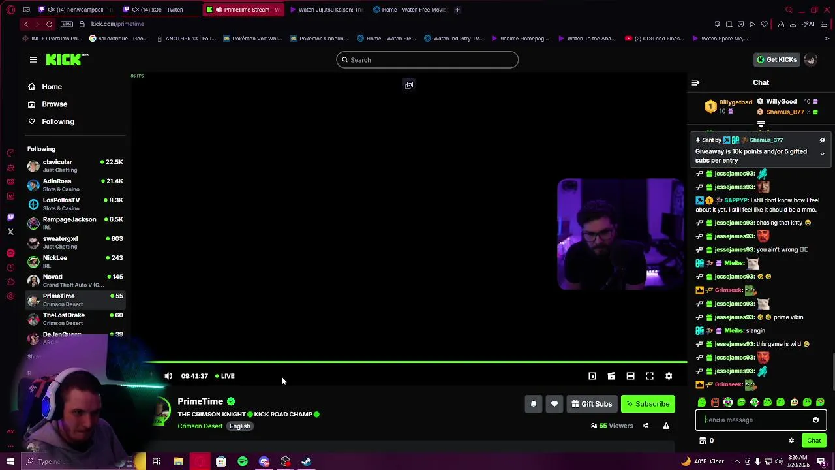
Task: Open the channel points shop icon
Action: tap(703, 441)
